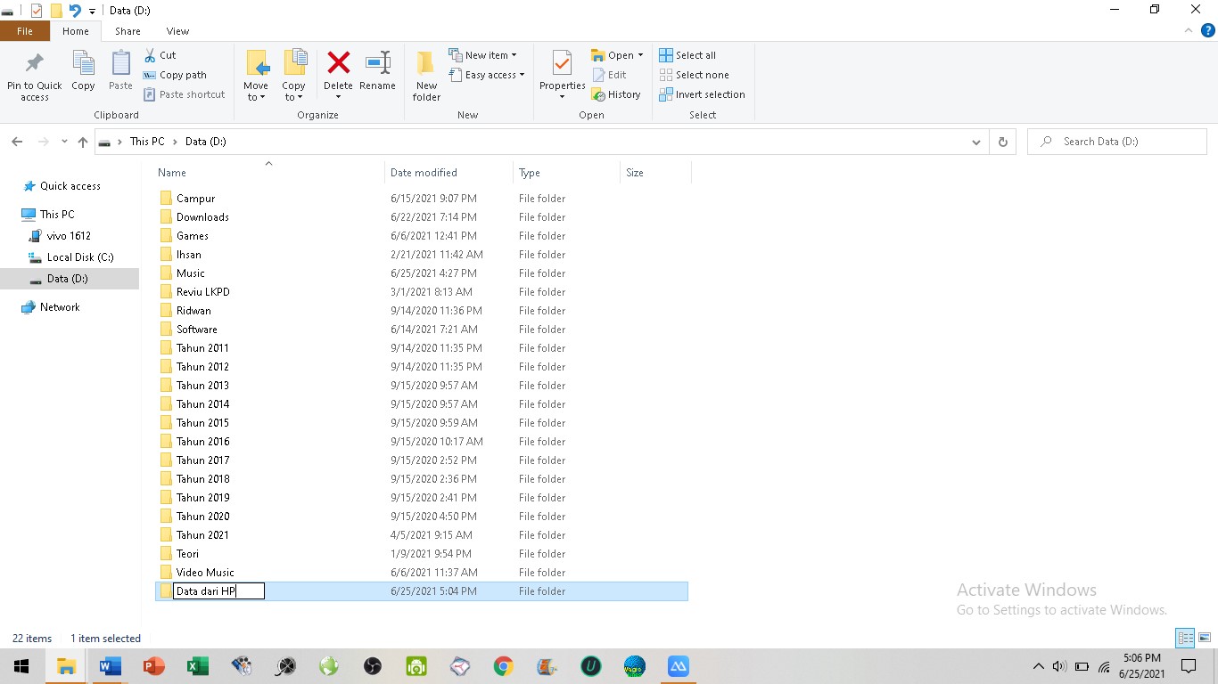
Task: Open the volume control in the tray
Action: click(x=1059, y=666)
